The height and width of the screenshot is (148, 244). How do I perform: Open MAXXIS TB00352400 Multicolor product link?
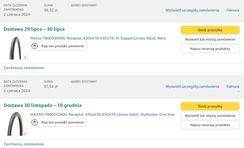102,114
